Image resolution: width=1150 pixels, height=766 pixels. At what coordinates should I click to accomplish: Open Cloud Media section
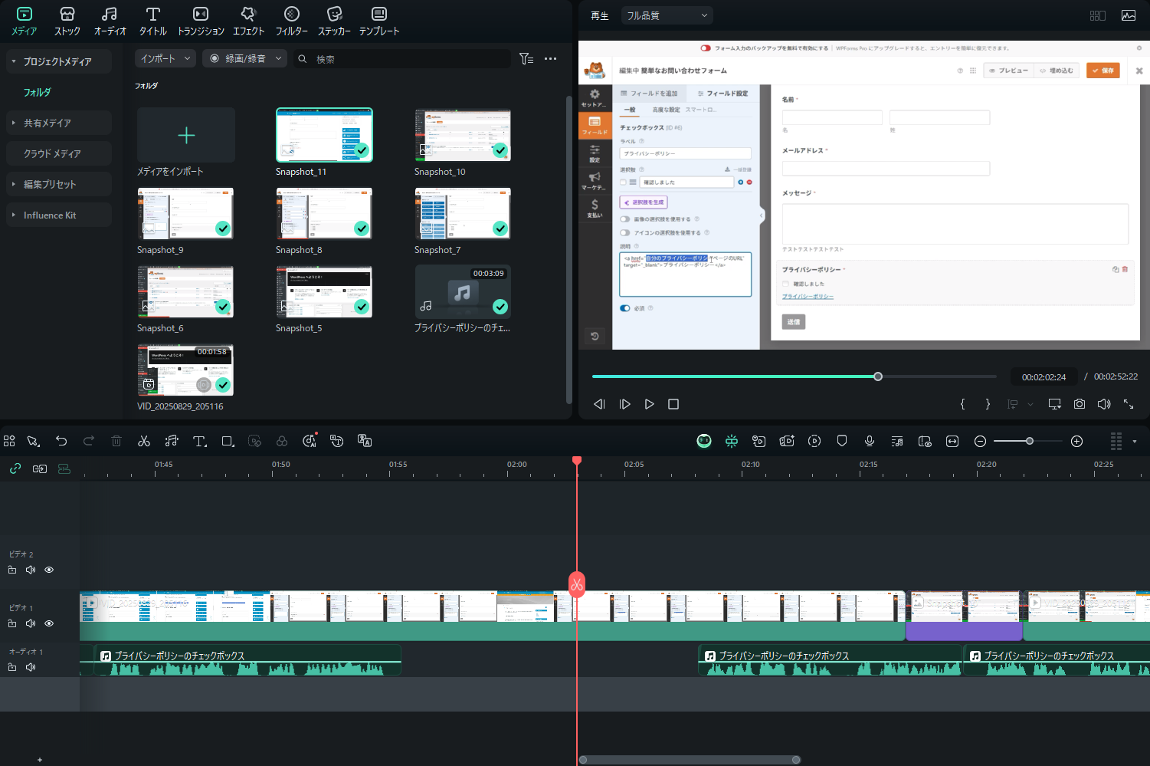click(58, 153)
